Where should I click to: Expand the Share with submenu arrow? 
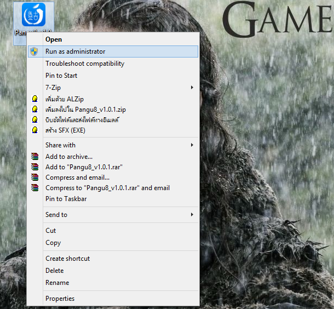pyautogui.click(x=192, y=145)
